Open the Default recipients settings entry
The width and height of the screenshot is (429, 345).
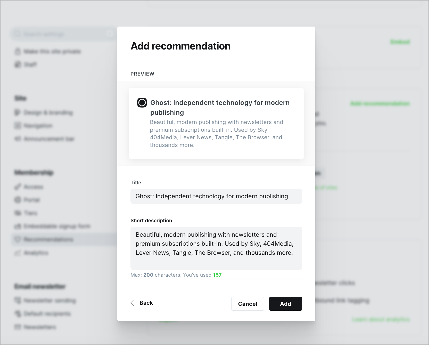[47, 314]
